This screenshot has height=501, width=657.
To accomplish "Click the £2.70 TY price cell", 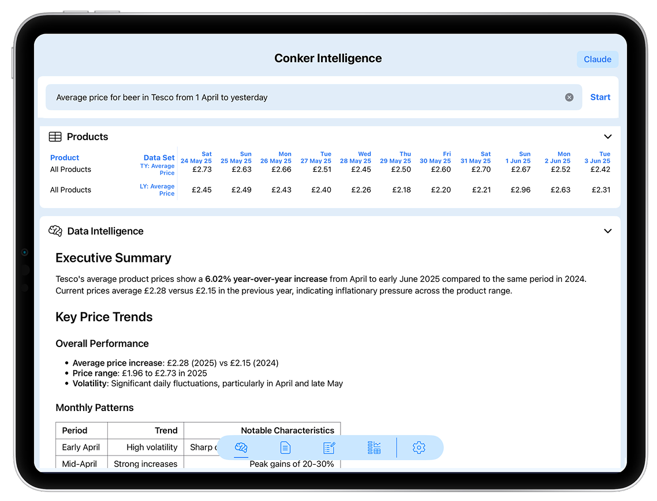I will pos(481,169).
